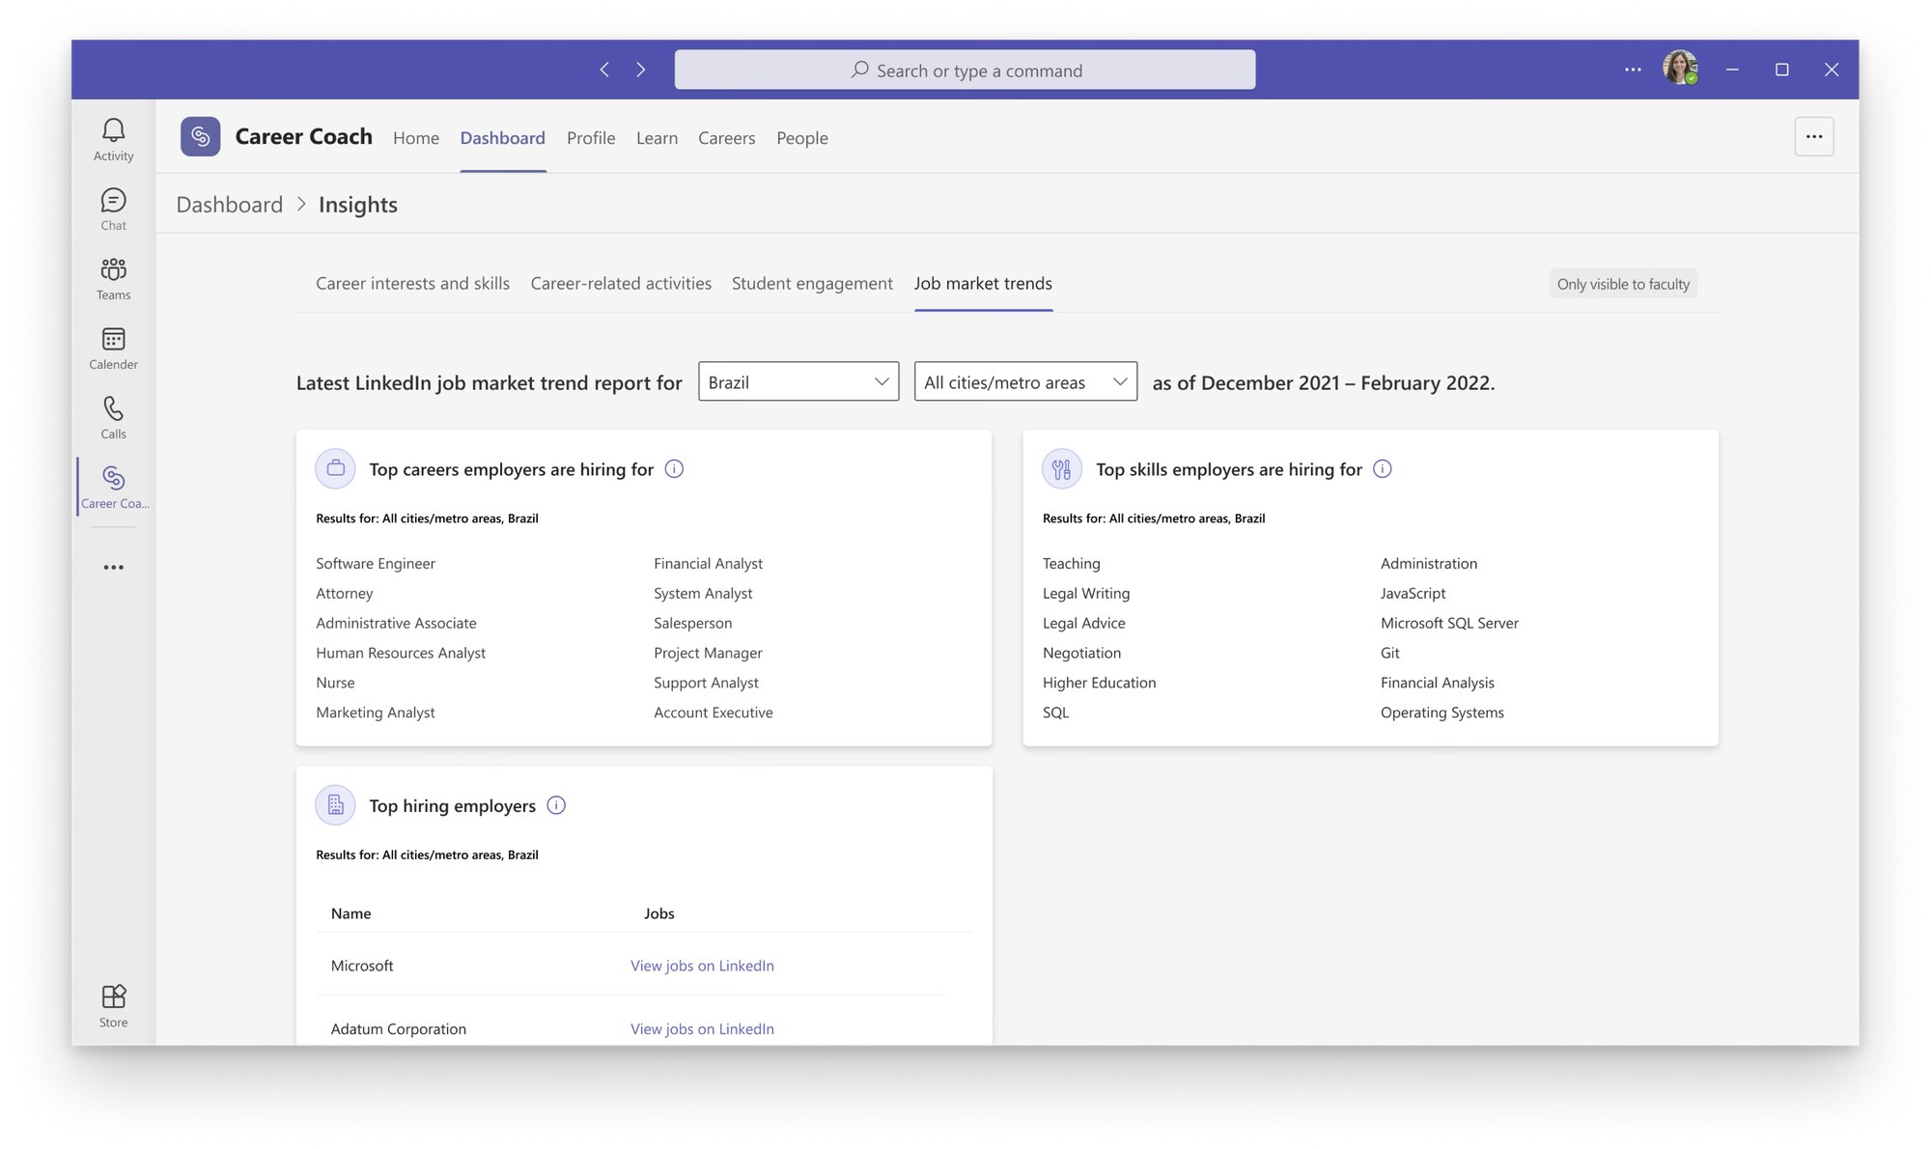Image resolution: width=1931 pixels, height=1149 pixels.
Task: Click Only visible to faculty badge
Action: point(1623,284)
